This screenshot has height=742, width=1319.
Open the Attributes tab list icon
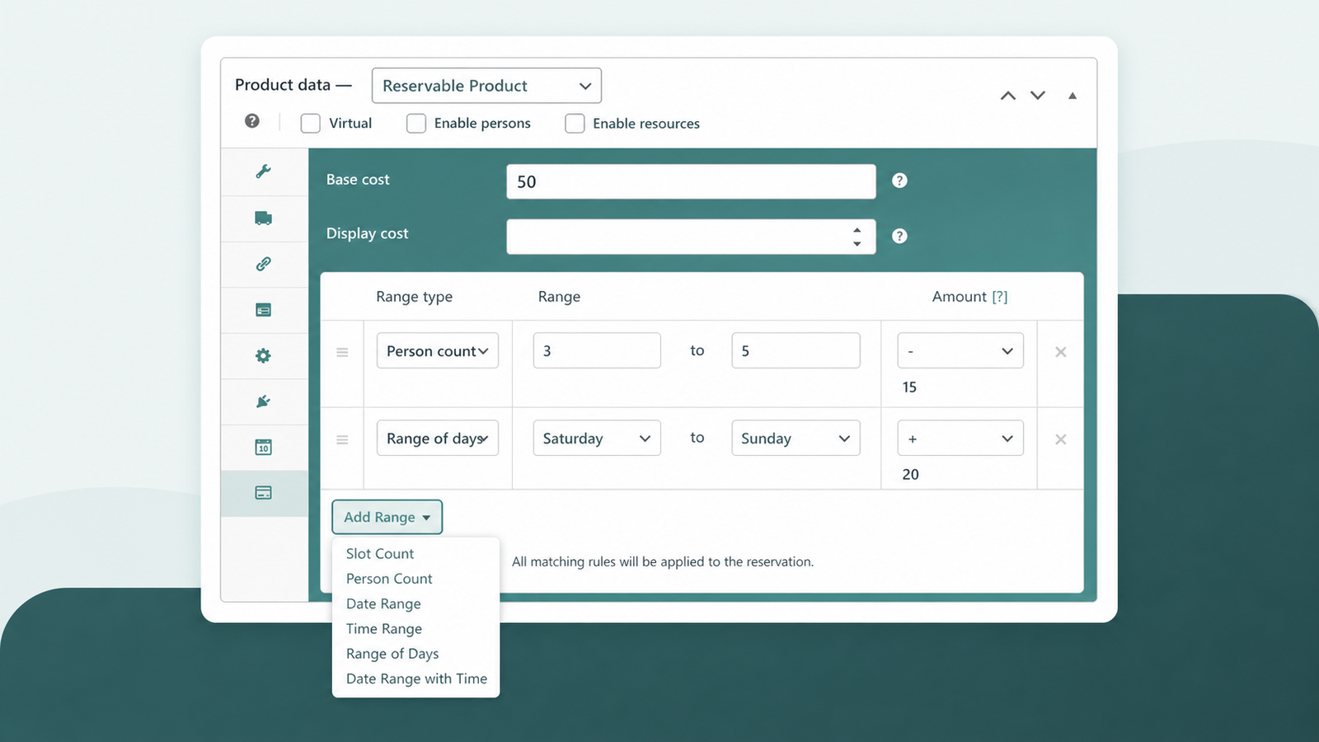[x=263, y=310]
